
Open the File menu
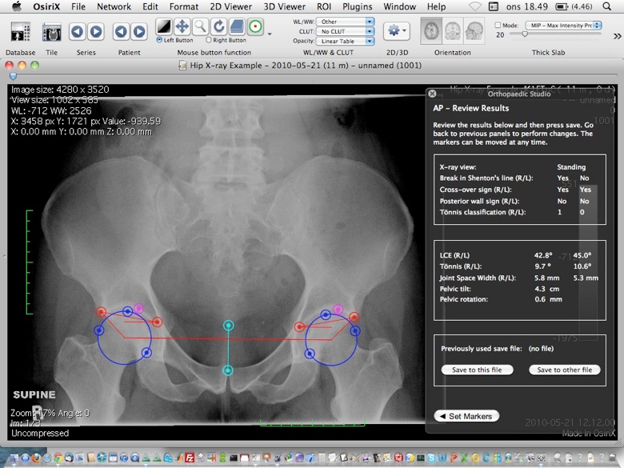78,6
